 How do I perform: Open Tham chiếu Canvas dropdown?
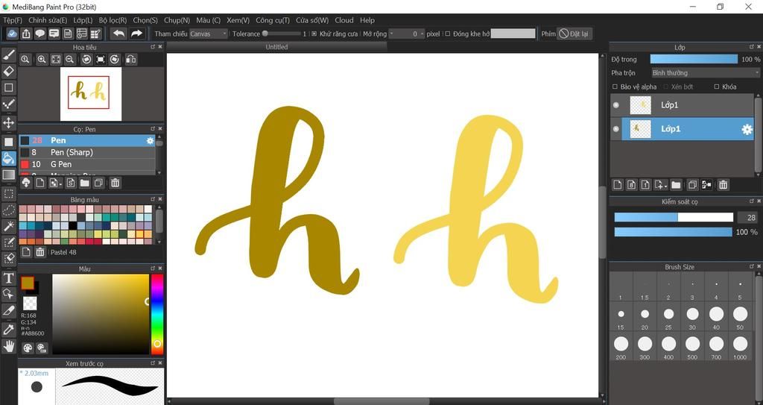pos(209,34)
